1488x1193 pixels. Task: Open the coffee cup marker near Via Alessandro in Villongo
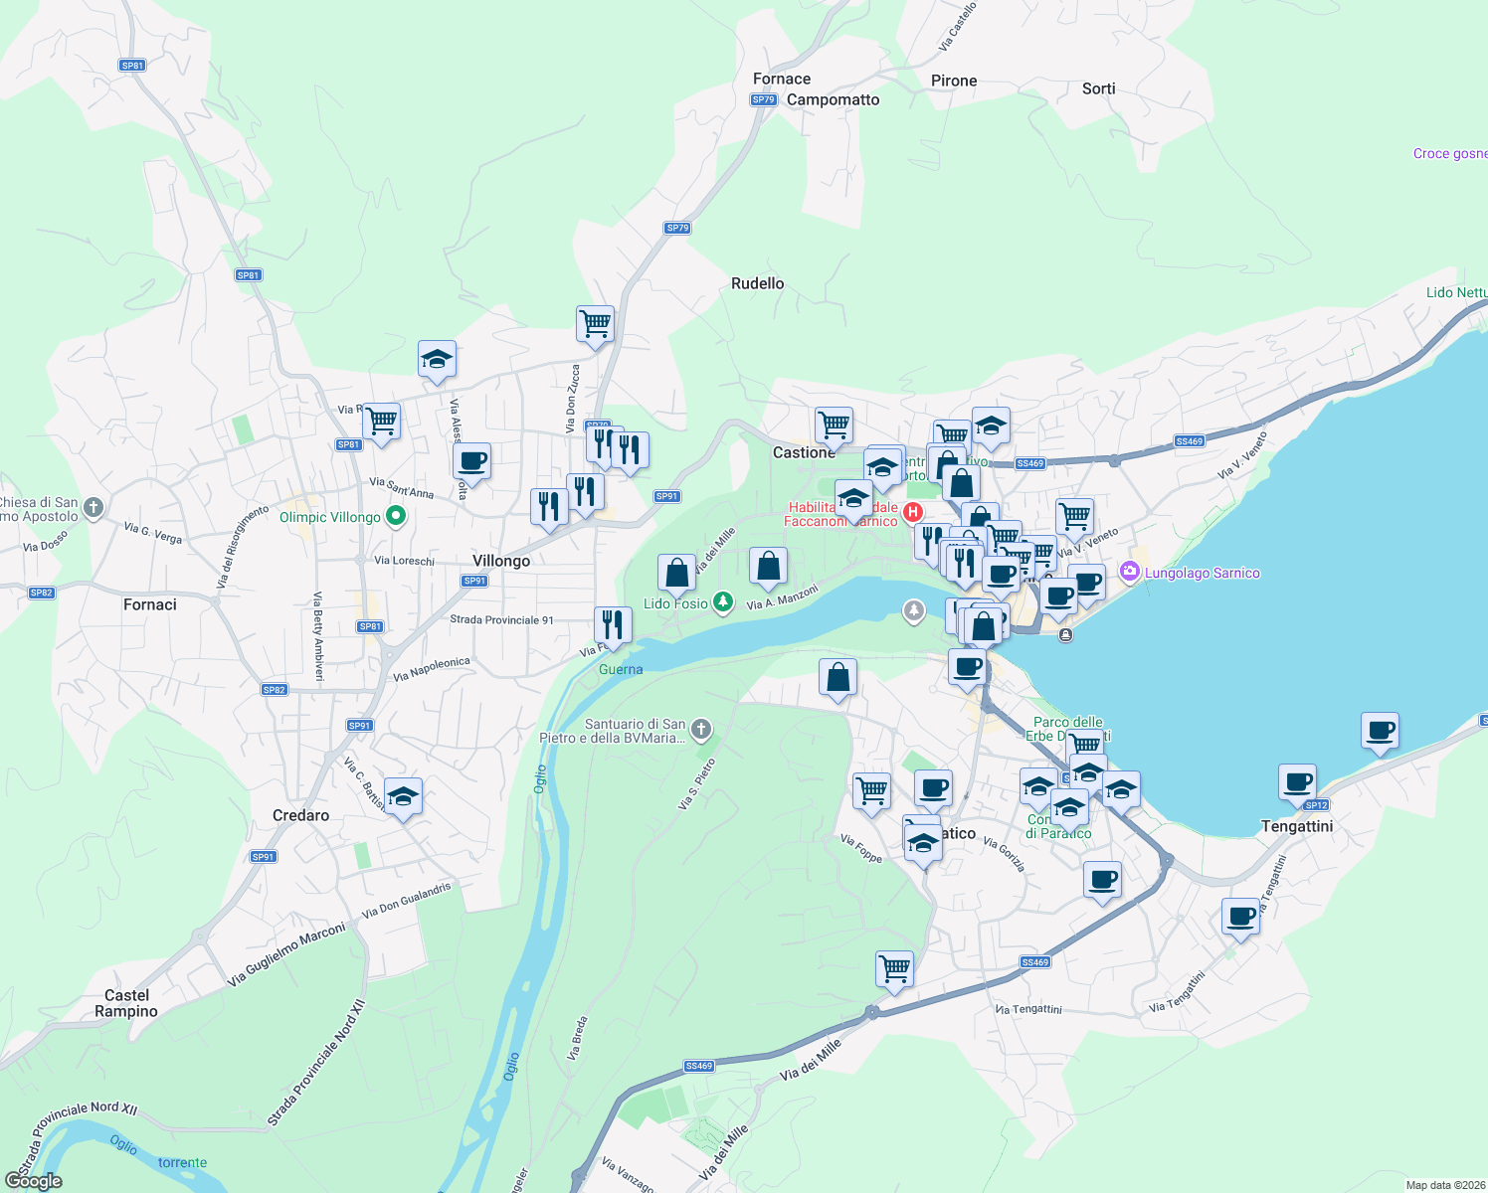coord(471,461)
